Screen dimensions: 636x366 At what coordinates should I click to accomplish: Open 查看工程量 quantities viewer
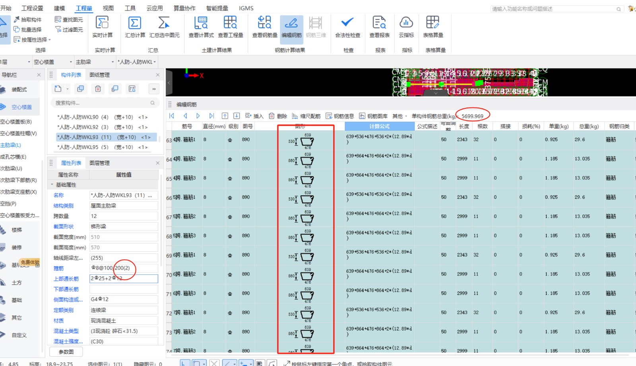(x=231, y=26)
